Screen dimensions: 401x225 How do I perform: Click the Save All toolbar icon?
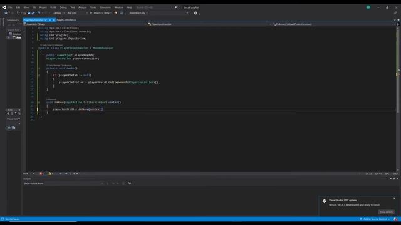(33, 13)
